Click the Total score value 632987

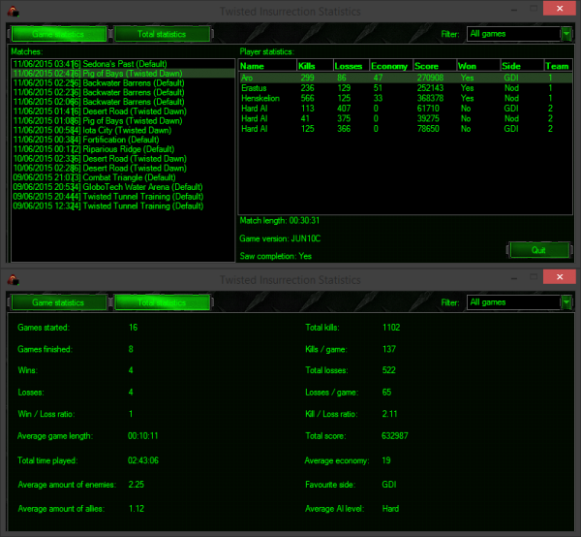point(395,436)
